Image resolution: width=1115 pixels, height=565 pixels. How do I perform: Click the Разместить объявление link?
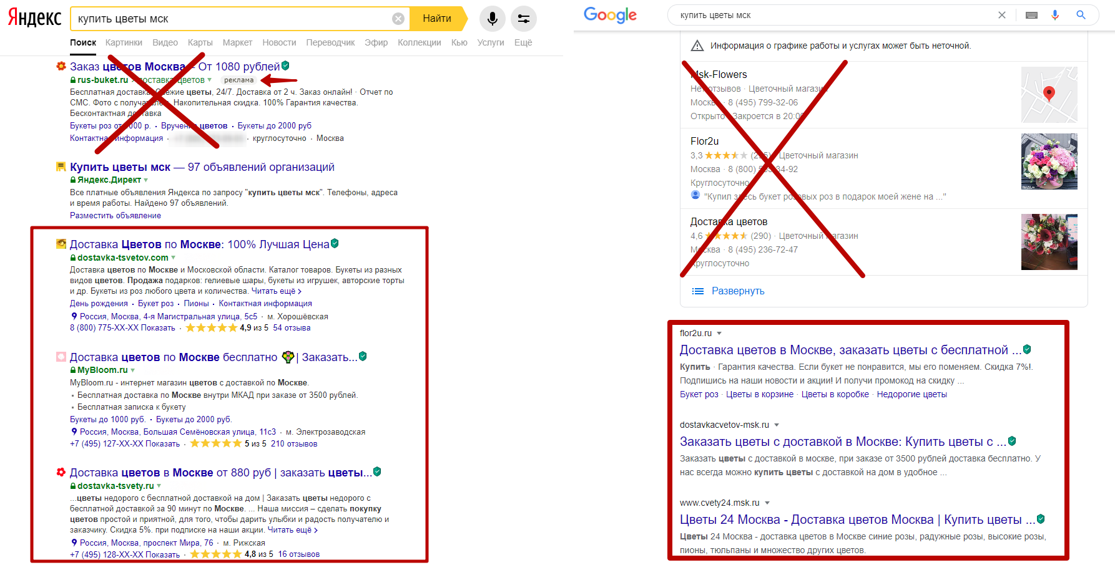click(x=115, y=215)
